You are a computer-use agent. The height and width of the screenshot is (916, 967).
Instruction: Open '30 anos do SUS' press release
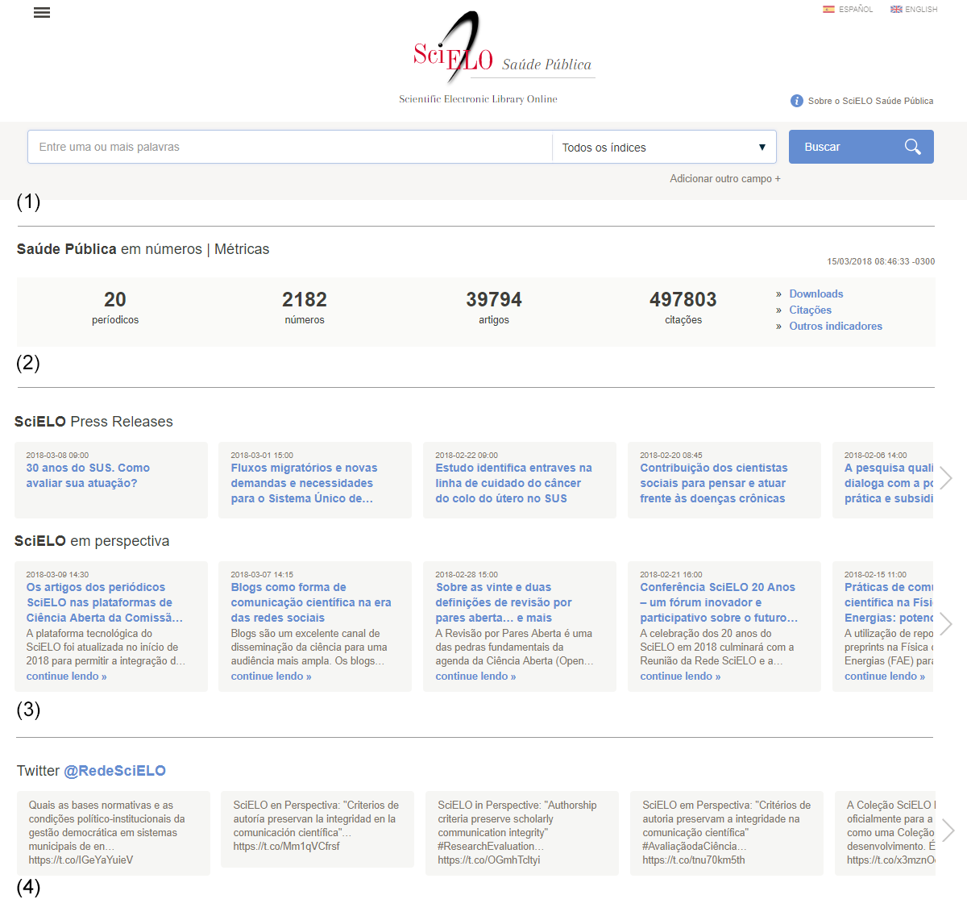pyautogui.click(x=88, y=476)
